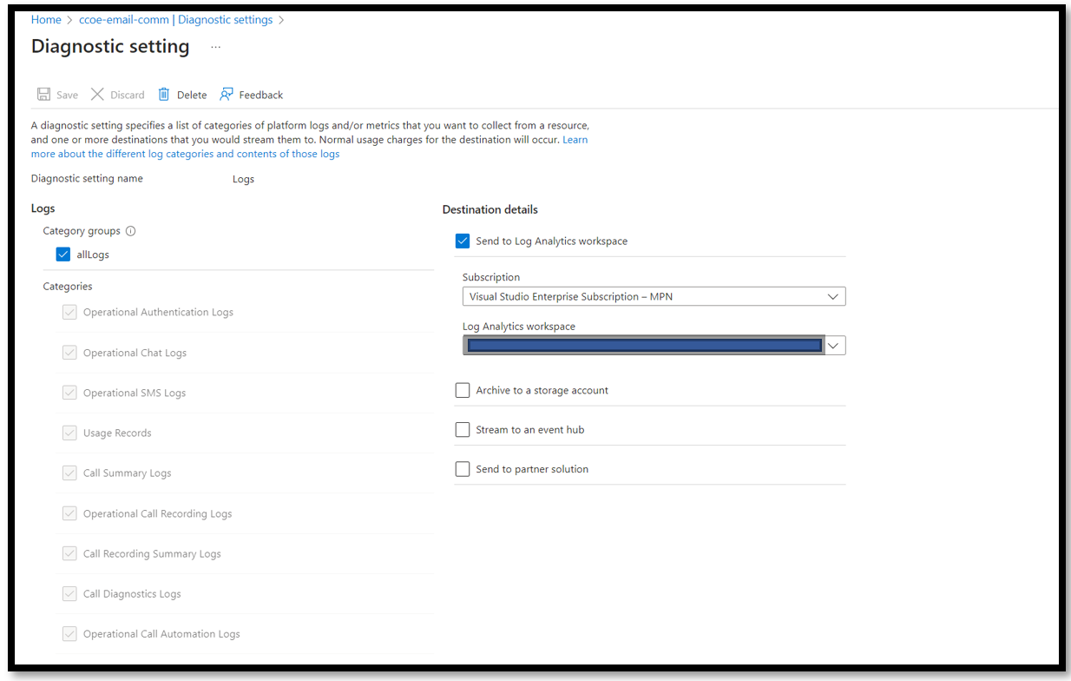
Task: Uncheck the allLogs category group
Action: coord(62,254)
